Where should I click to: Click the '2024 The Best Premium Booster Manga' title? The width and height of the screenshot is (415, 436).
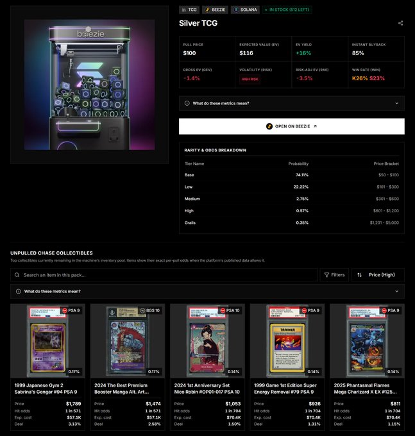122,389
